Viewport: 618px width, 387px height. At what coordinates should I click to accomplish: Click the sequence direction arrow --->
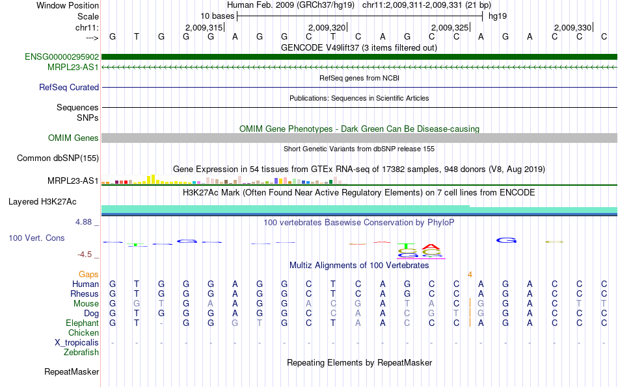click(x=92, y=38)
